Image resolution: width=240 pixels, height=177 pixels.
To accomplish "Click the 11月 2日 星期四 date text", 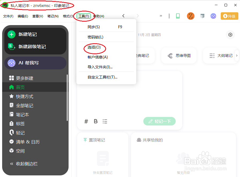I will [x=149, y=35].
